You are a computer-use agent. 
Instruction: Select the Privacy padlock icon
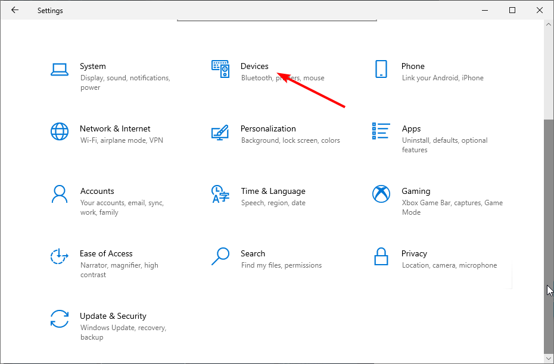(381, 256)
